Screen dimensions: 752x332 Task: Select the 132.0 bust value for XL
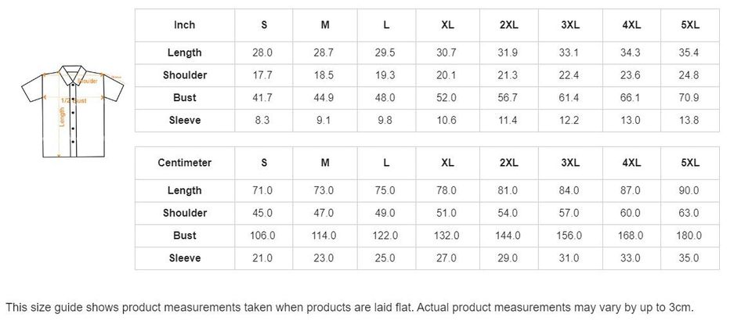(447, 236)
